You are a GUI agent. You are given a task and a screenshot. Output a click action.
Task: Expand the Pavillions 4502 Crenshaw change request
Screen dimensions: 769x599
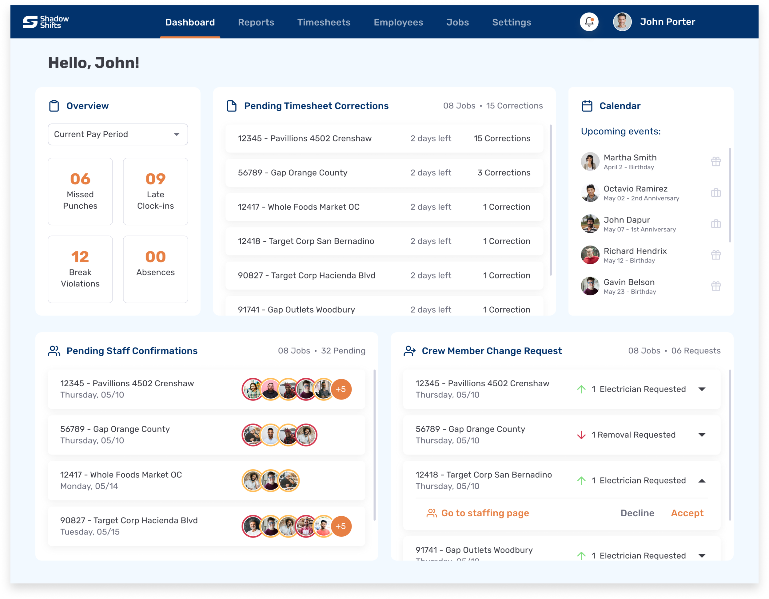click(702, 389)
